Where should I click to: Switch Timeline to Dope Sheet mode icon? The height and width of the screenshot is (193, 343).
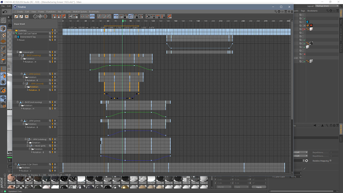(16, 17)
